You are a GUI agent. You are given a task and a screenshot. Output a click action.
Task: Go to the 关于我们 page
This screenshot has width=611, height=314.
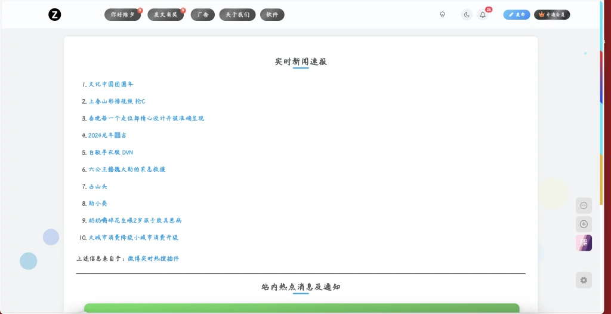[237, 15]
